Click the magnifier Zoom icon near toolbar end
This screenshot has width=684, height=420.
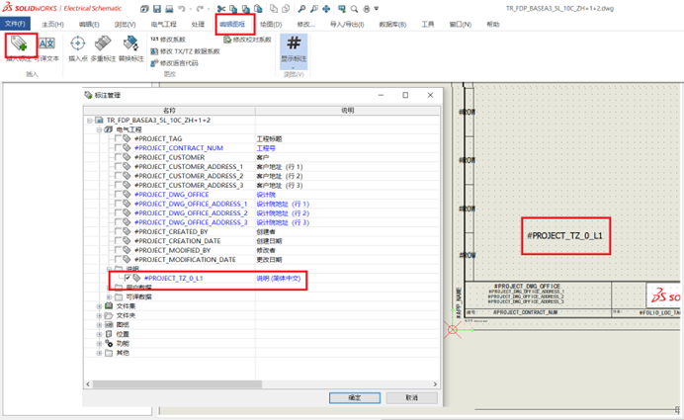(x=354, y=9)
